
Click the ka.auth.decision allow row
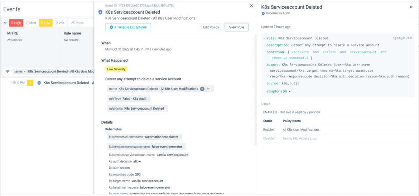(125, 162)
